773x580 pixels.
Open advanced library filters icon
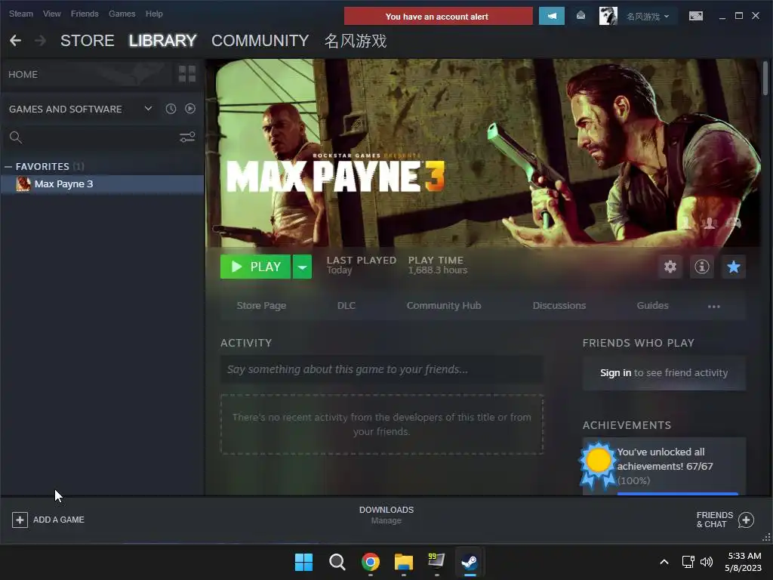(x=187, y=137)
